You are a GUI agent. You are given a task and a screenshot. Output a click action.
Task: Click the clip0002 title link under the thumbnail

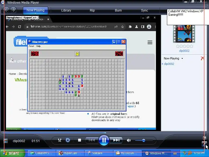point(184,51)
